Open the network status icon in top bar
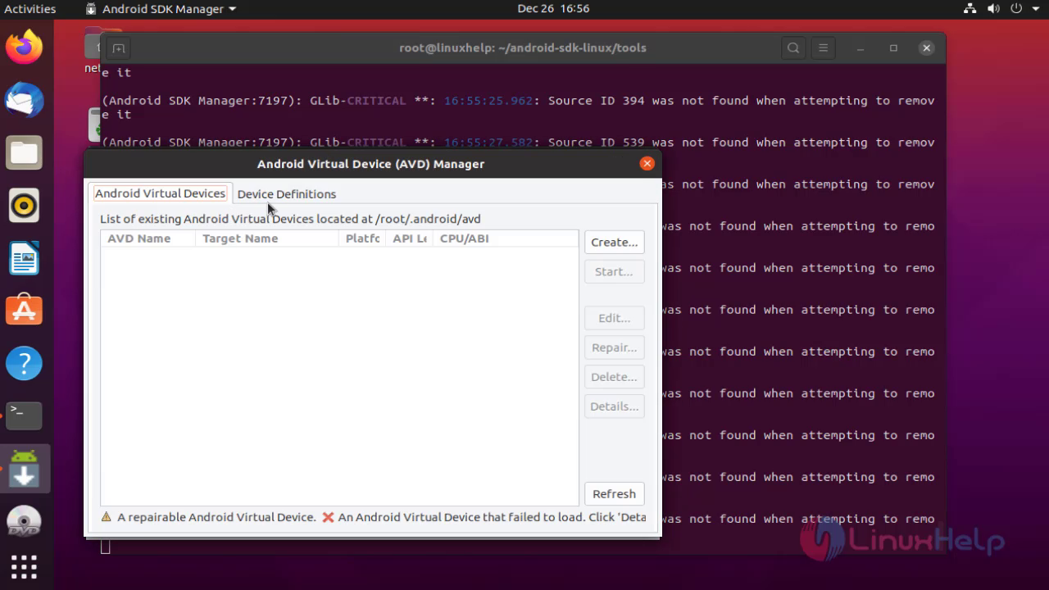 coord(970,9)
